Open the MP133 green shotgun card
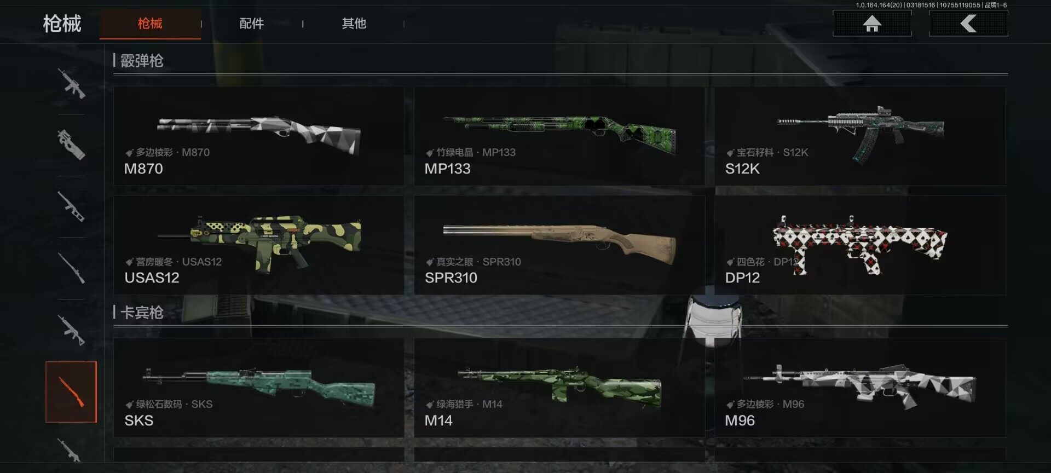Screen dimensions: 1051x473 click(559, 136)
